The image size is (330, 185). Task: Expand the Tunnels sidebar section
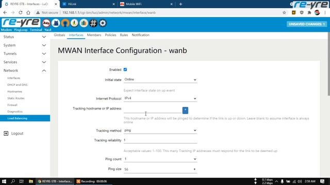click(x=25, y=53)
